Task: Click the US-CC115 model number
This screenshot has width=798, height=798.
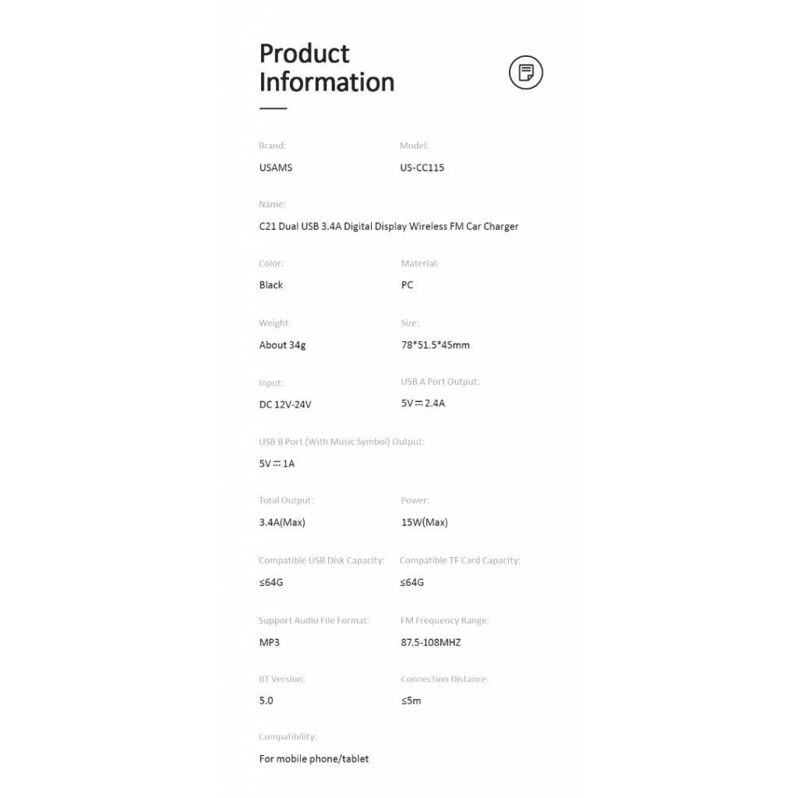Action: coord(422,168)
